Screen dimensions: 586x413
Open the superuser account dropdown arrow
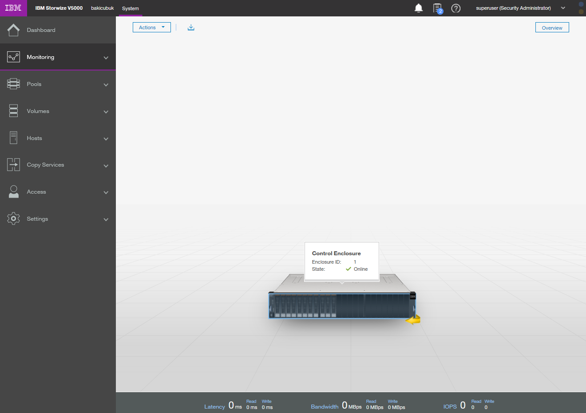coord(563,8)
